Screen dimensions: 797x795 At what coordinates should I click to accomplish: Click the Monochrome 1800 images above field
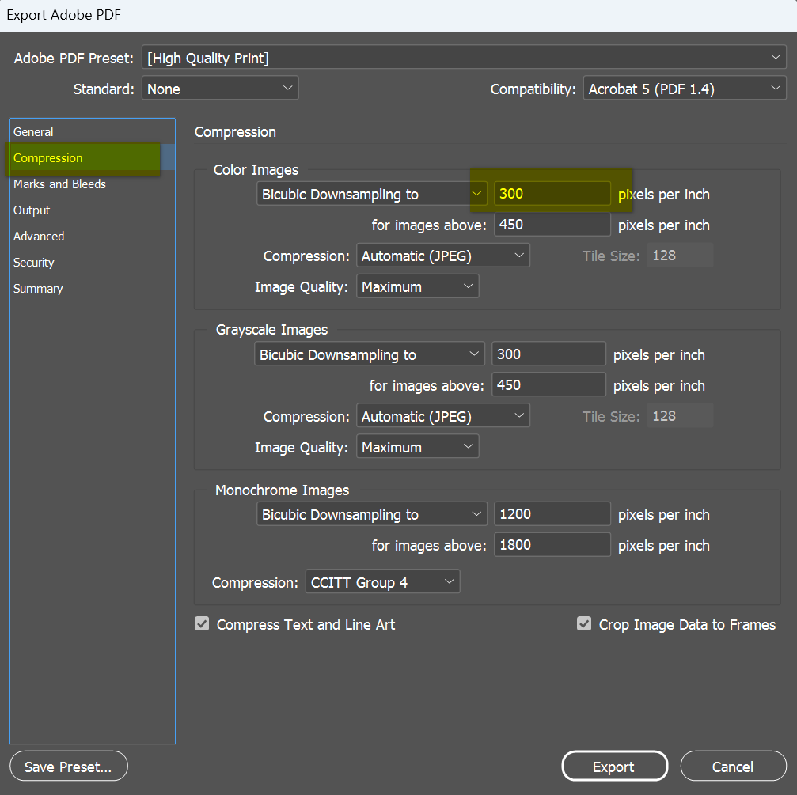click(552, 545)
